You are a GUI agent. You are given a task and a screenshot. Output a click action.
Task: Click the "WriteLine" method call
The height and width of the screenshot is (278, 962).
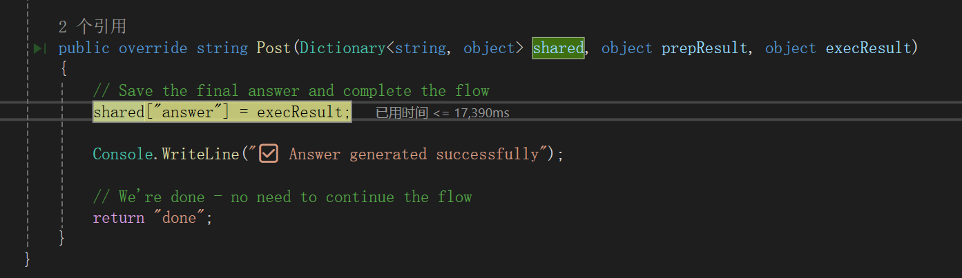click(200, 154)
